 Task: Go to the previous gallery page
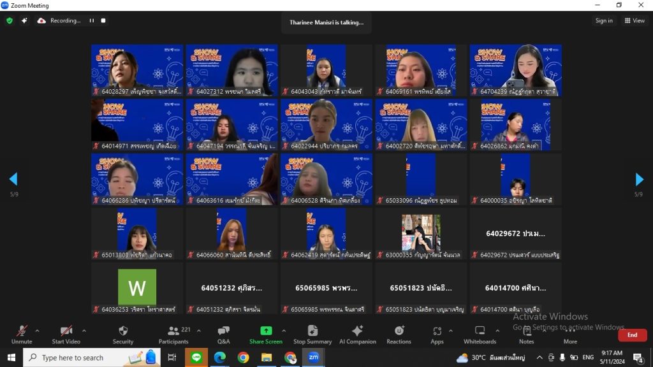(x=13, y=179)
